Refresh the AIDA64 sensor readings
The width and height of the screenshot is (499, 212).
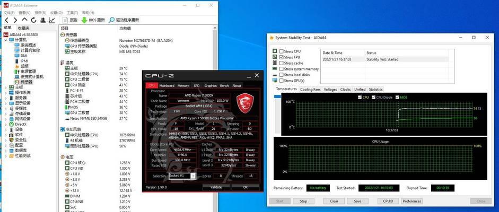pos(33,20)
